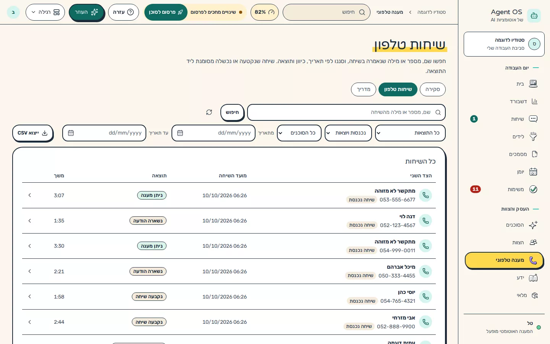Open the העוזר assistant button

coord(86,12)
